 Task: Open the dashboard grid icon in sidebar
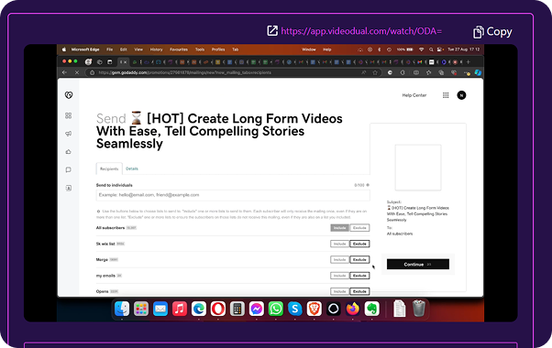click(x=68, y=115)
